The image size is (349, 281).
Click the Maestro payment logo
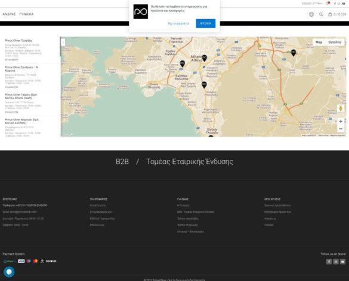pos(29,261)
